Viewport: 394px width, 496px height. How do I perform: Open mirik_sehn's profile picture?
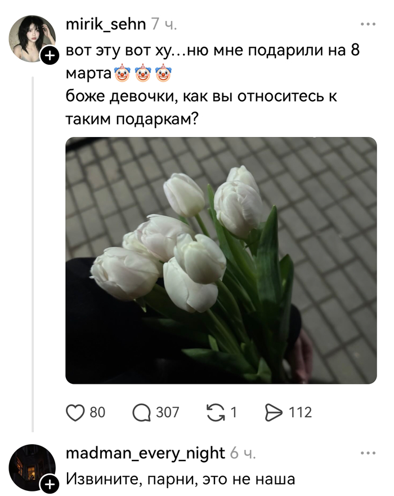coord(32,38)
